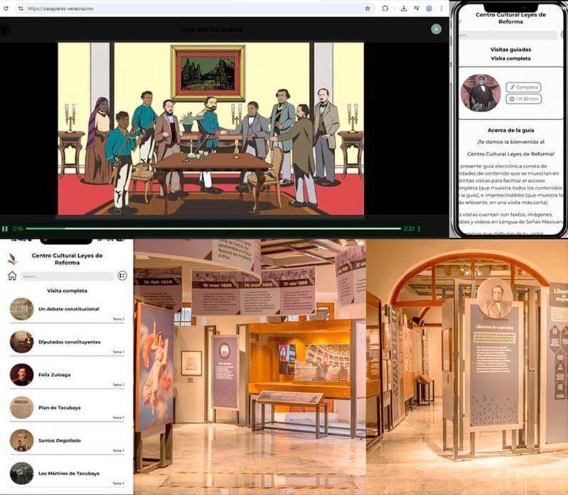Screen dimensions: 568x495
Task: Select the Visita completa guided tour
Action: coord(510,58)
